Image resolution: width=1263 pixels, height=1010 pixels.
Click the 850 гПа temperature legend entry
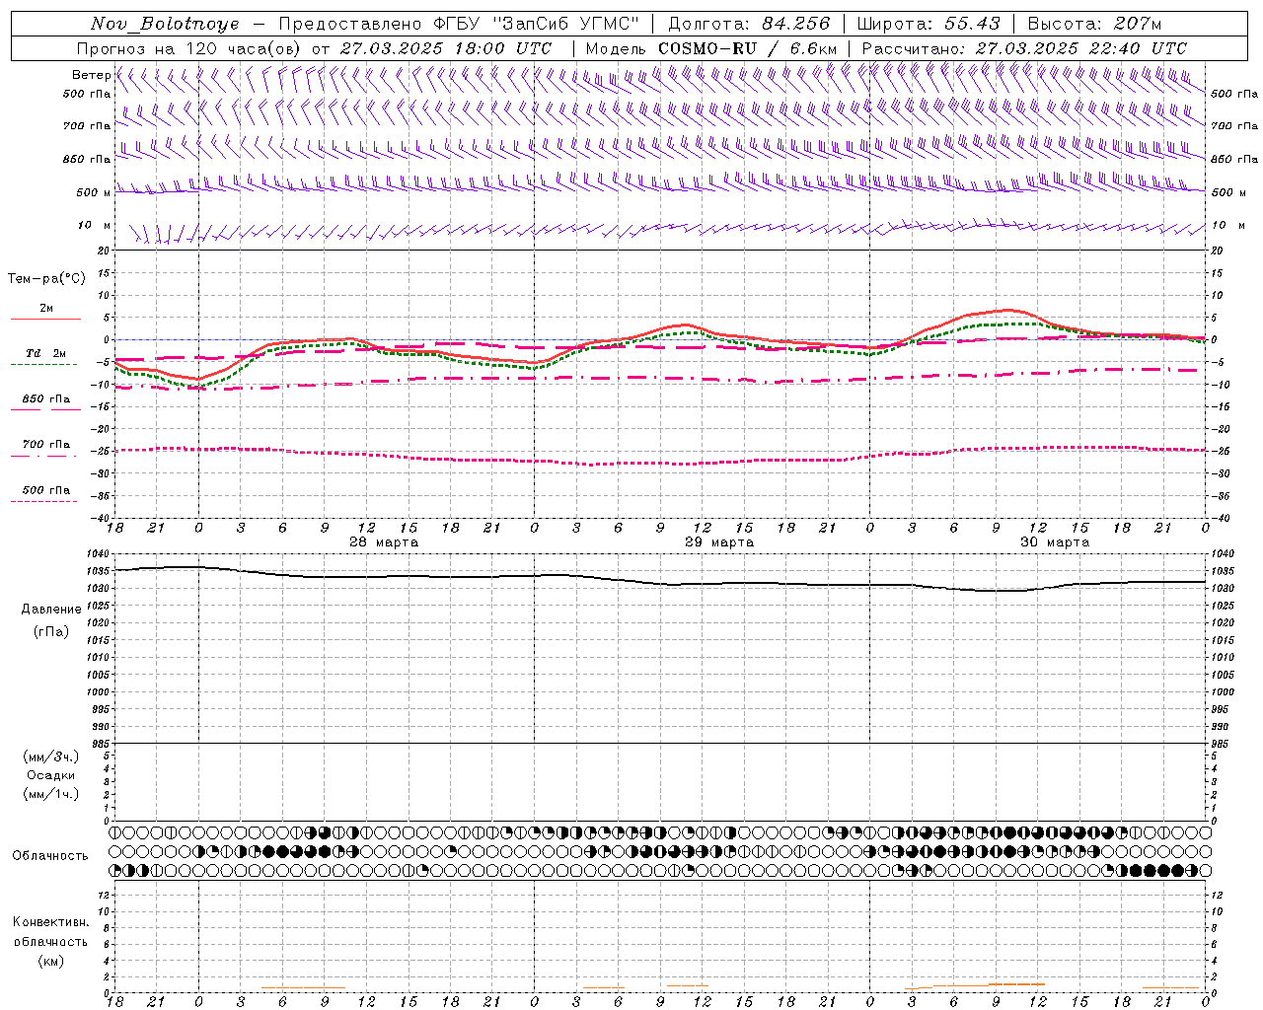46,398
